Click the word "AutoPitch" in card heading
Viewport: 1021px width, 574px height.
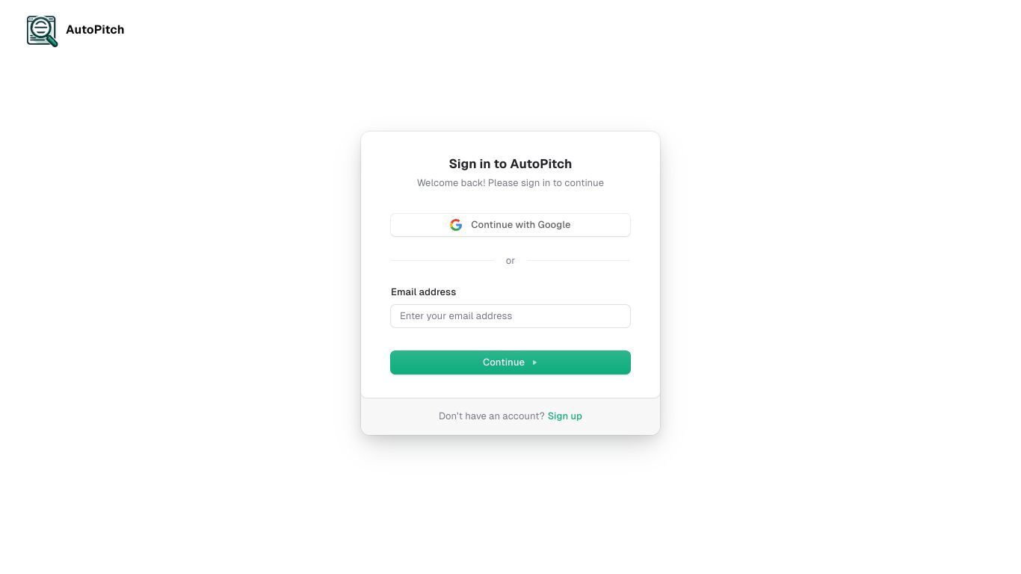541,164
